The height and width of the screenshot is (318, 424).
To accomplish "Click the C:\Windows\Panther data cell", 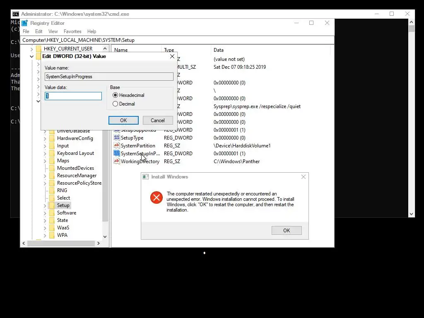I will pos(236,161).
